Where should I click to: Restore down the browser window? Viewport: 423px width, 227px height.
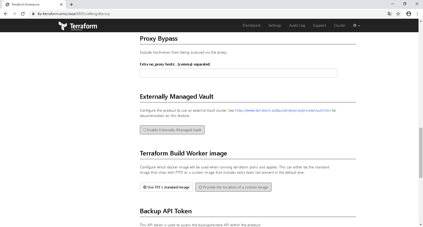tap(405, 4)
